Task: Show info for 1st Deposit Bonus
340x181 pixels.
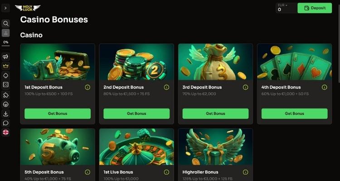Action: 87,87
